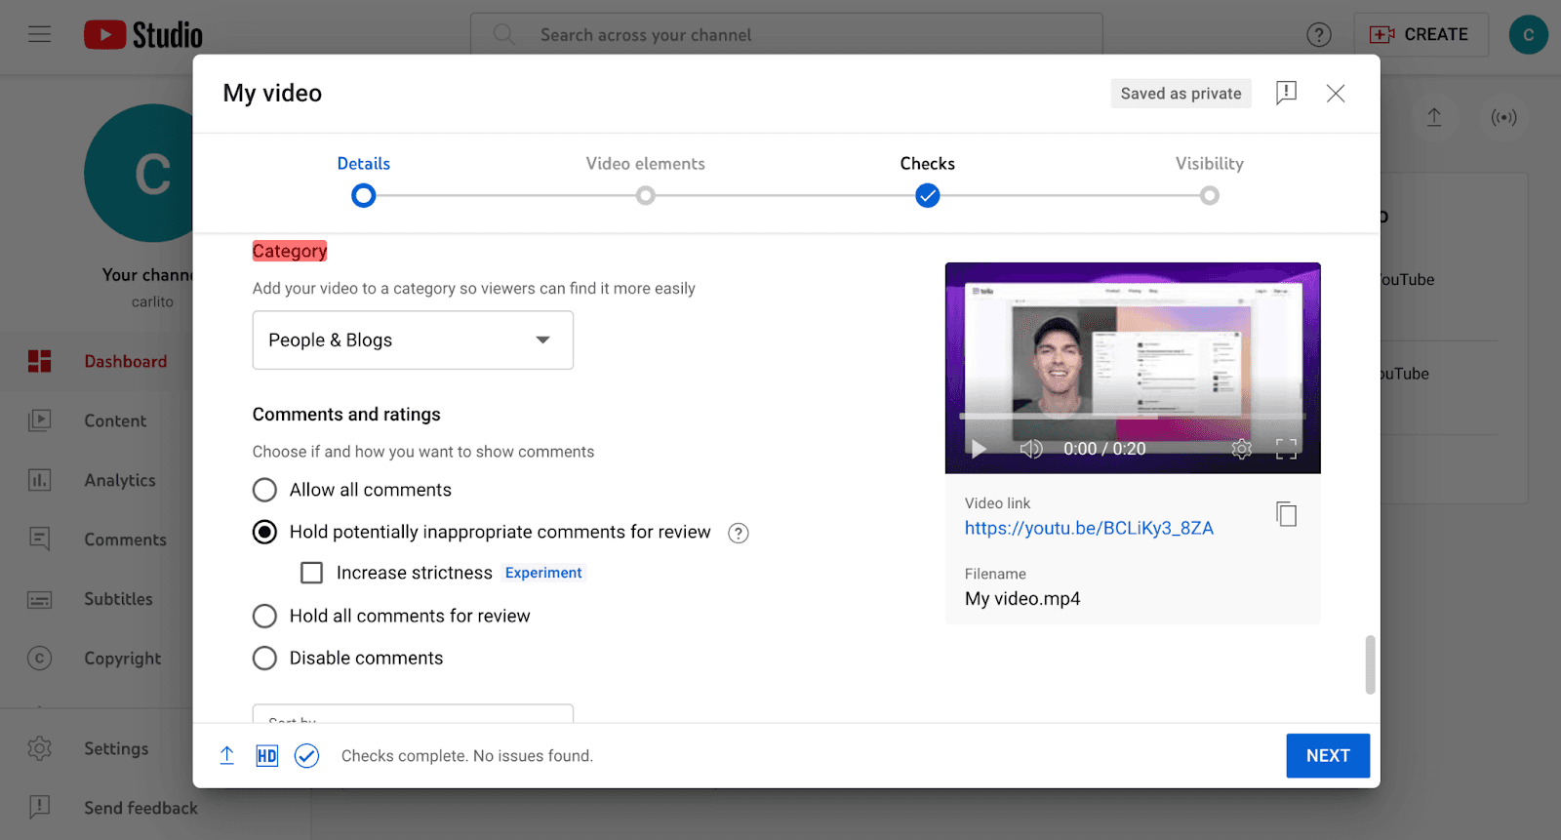Open the People & Blogs category dropdown

[x=413, y=340]
